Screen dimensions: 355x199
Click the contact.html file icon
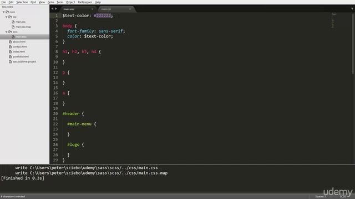10,46
